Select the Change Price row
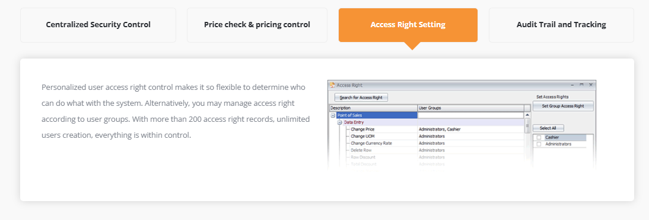 tap(427, 129)
